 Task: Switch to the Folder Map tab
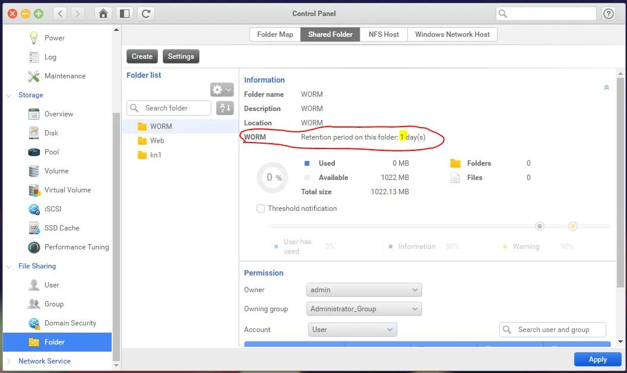pos(275,34)
